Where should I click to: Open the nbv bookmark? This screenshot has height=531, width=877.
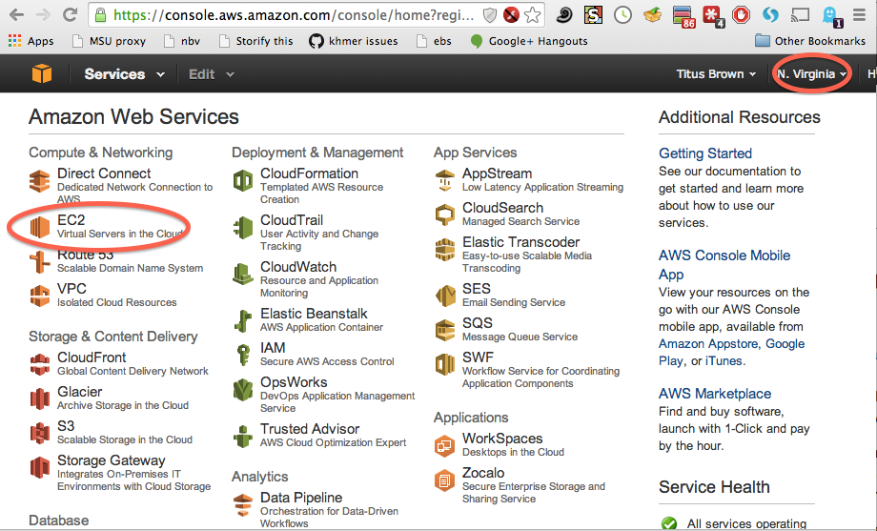[x=182, y=41]
